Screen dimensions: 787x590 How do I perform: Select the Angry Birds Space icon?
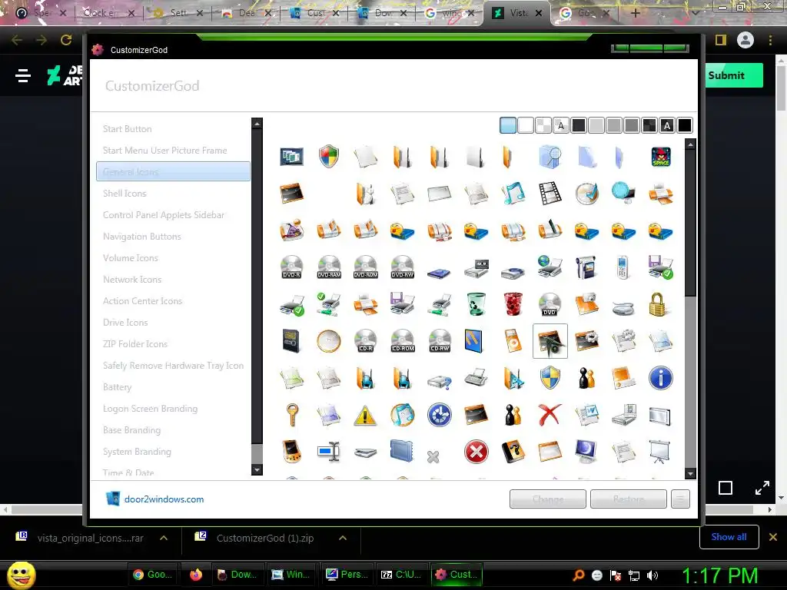click(660, 157)
